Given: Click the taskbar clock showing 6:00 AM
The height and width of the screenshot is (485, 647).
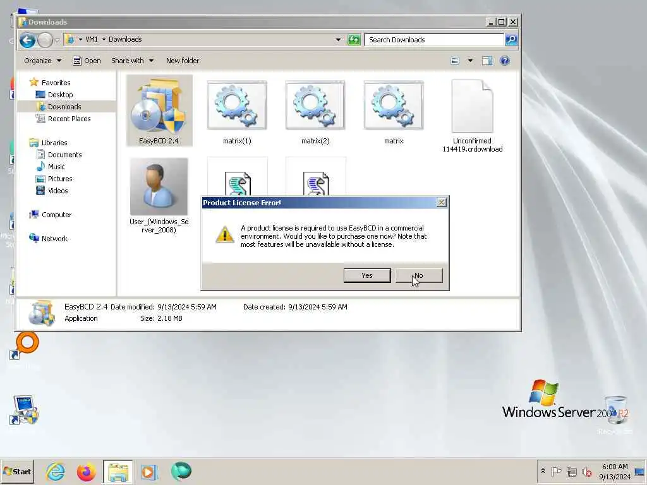Looking at the screenshot, I should [615, 471].
